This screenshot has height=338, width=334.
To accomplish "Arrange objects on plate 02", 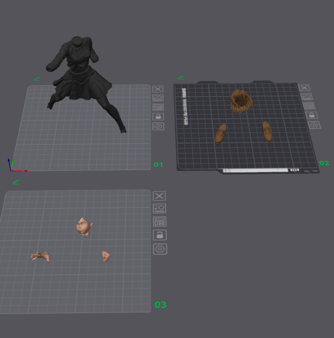I will coord(309,106).
